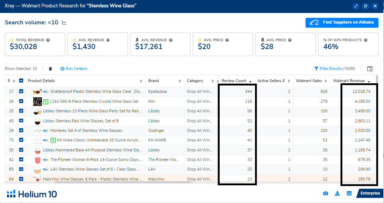Click the HaloVino brand cell
The width and height of the screenshot is (384, 203).
156,179
